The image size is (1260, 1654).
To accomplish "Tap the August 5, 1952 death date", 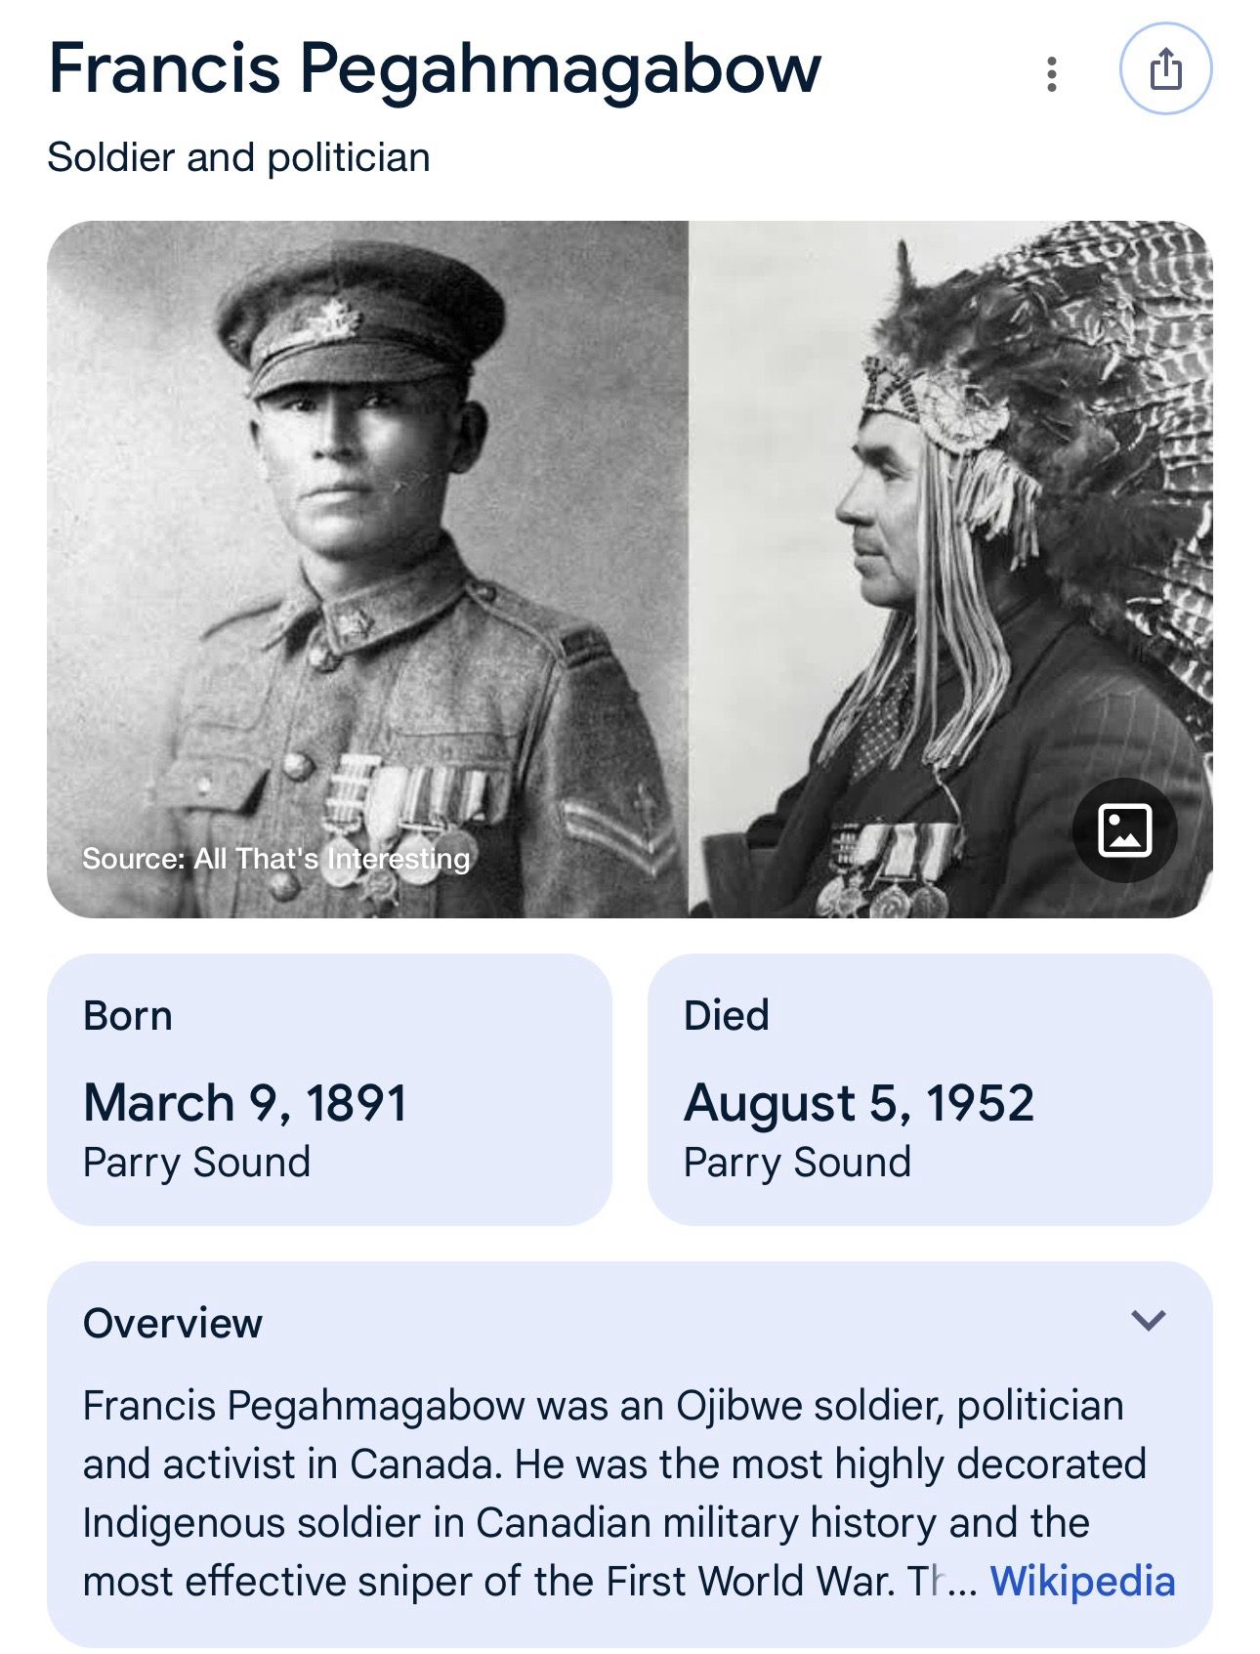I will pos(858,1103).
